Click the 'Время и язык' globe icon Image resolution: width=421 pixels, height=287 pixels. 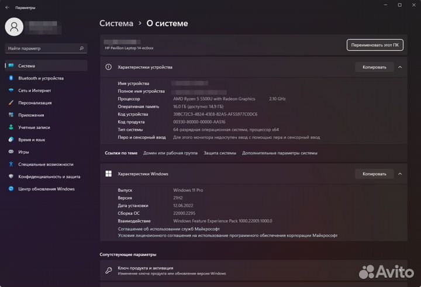coord(11,140)
